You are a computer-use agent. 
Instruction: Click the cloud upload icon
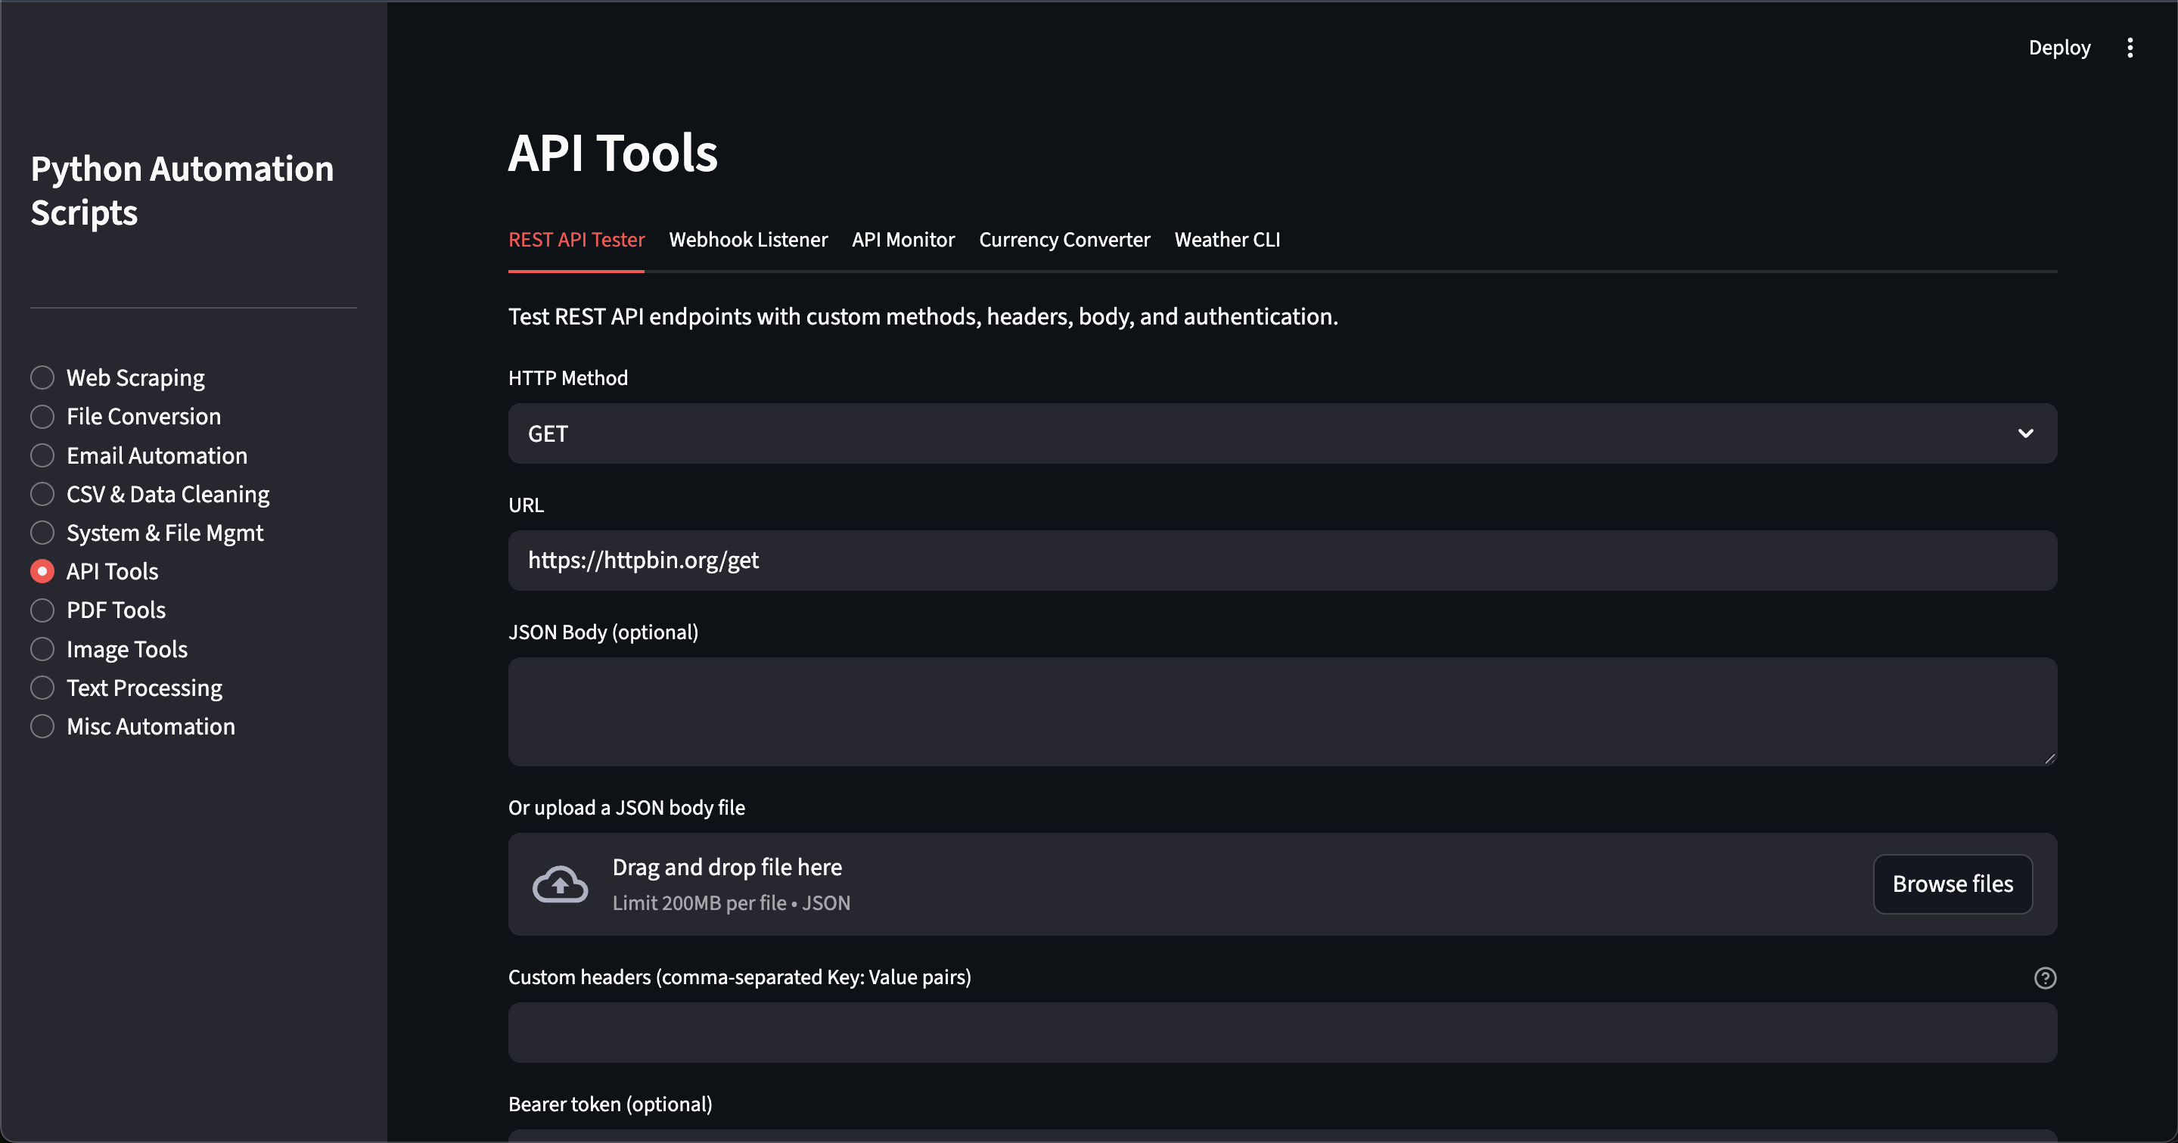(x=560, y=884)
